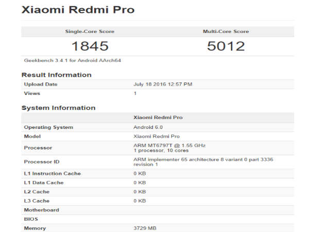This screenshot has width=309, height=232.
Task: Click the BIOS row label
Action: [x=31, y=219]
